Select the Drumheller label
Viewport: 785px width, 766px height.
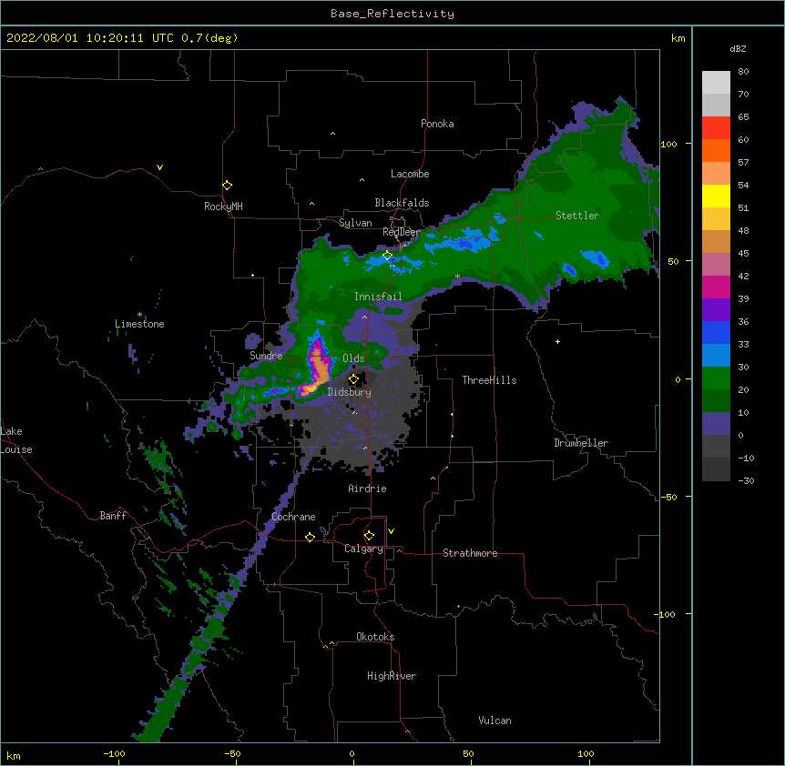[581, 443]
